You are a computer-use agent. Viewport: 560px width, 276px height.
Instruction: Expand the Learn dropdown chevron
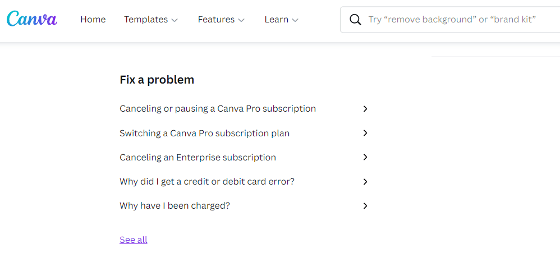click(x=295, y=20)
